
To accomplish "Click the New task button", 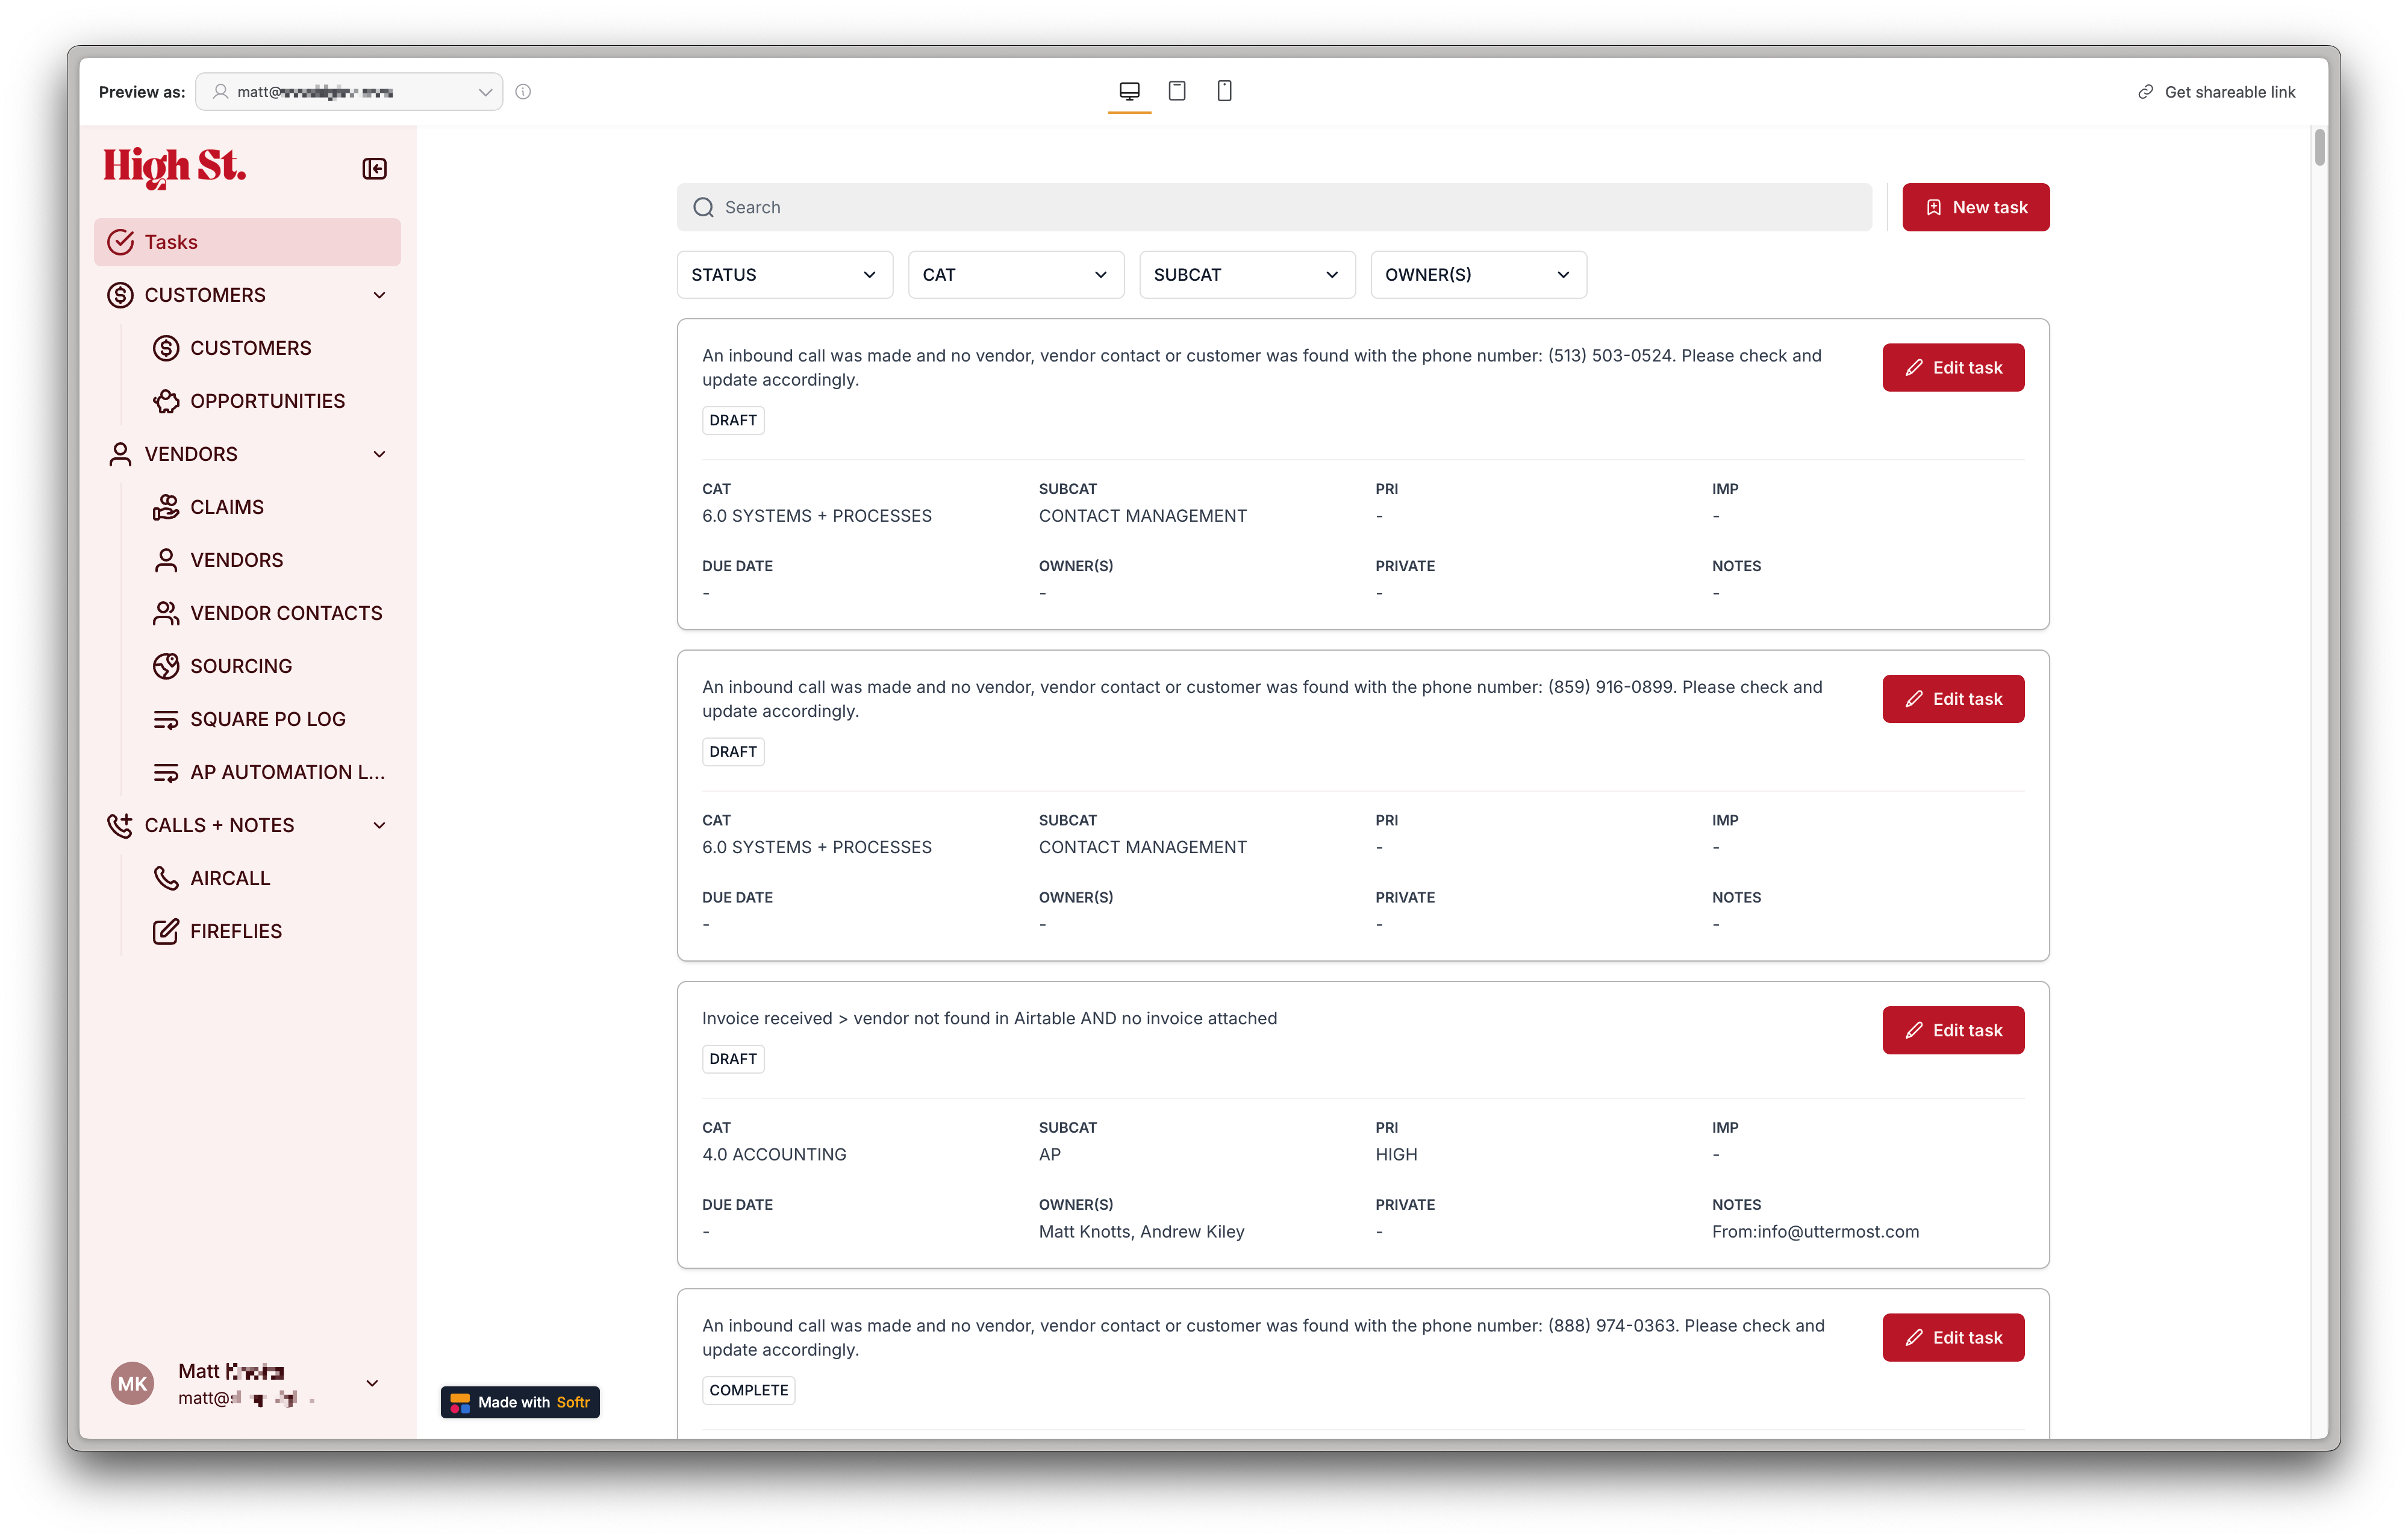I will tap(1975, 207).
